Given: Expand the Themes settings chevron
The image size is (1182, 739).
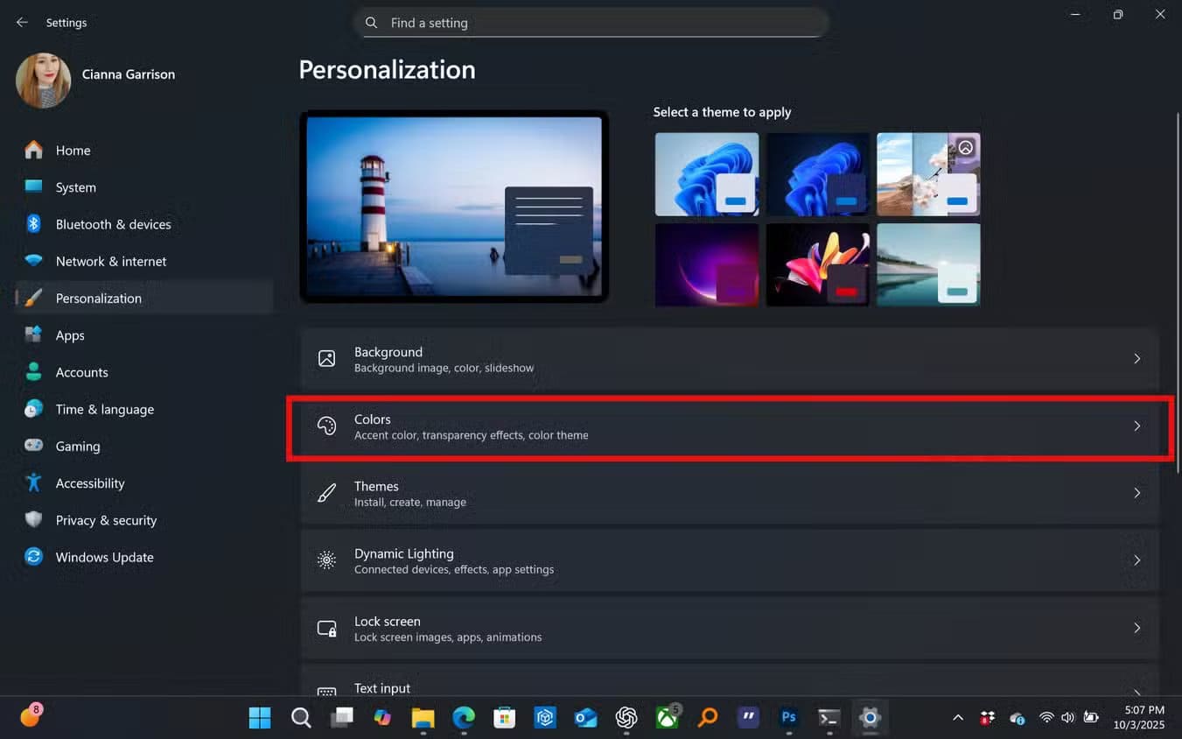Looking at the screenshot, I should (1137, 494).
